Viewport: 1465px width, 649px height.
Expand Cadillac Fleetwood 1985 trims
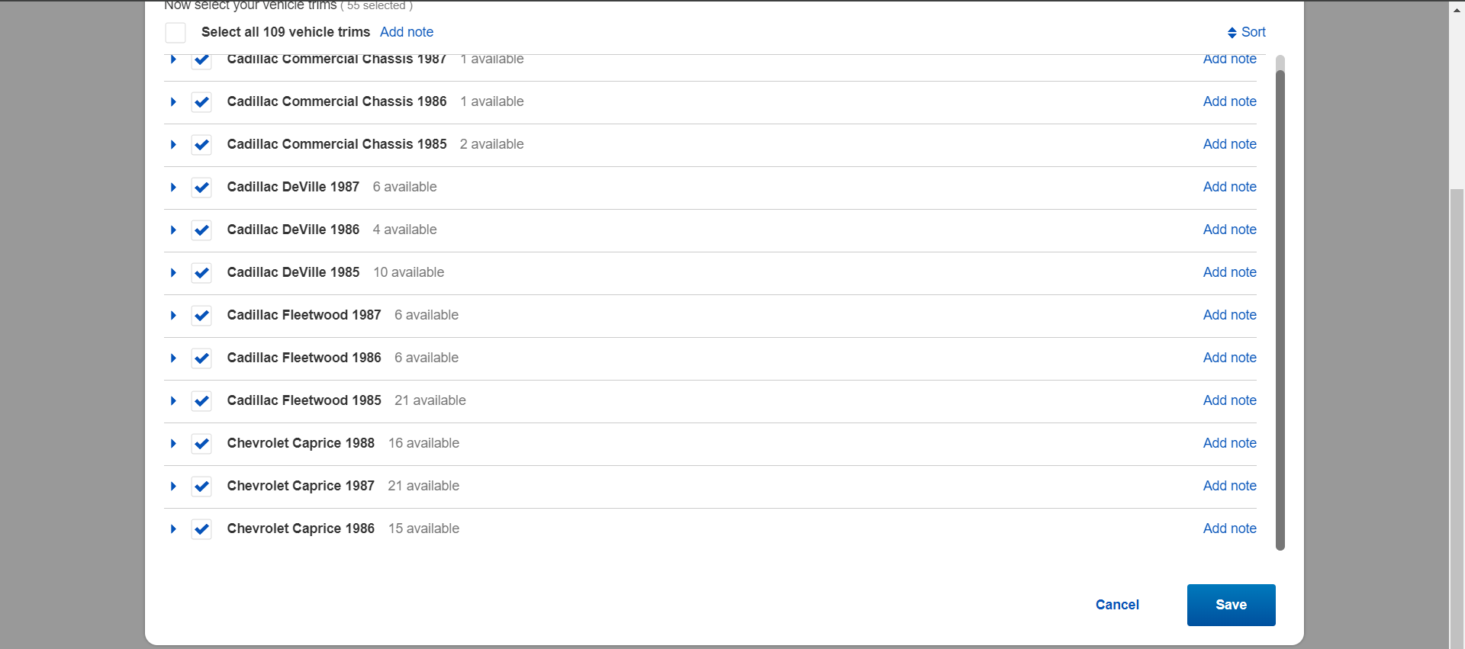pos(173,400)
